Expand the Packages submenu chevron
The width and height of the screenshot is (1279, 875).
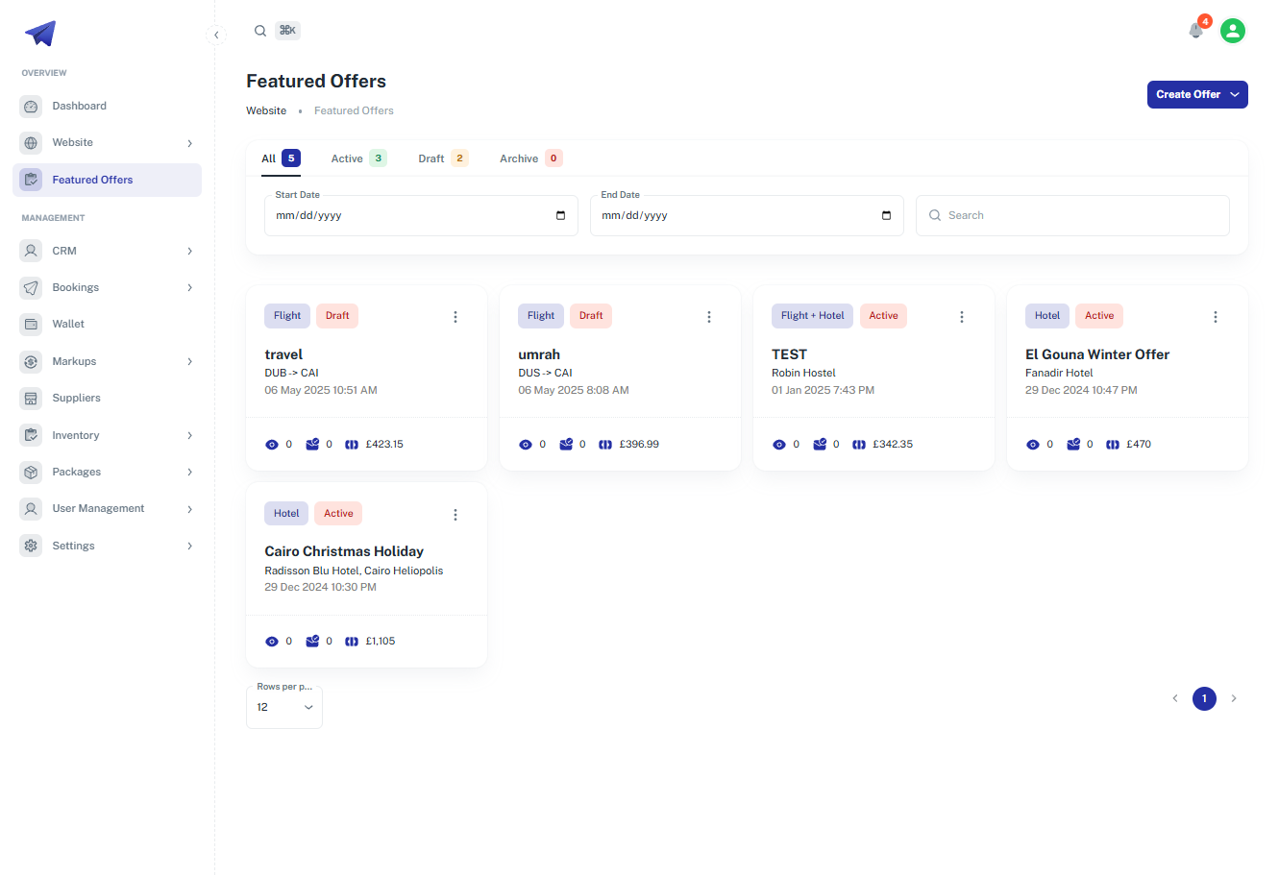pos(190,473)
